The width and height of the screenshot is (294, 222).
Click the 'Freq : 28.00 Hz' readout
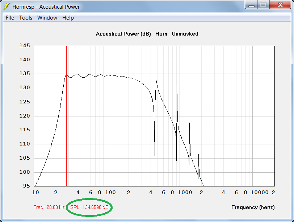pyautogui.click(x=49, y=207)
